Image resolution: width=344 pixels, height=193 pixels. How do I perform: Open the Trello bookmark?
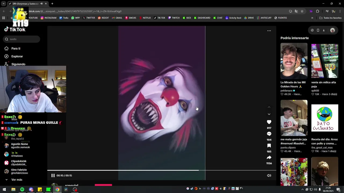coord(64,18)
